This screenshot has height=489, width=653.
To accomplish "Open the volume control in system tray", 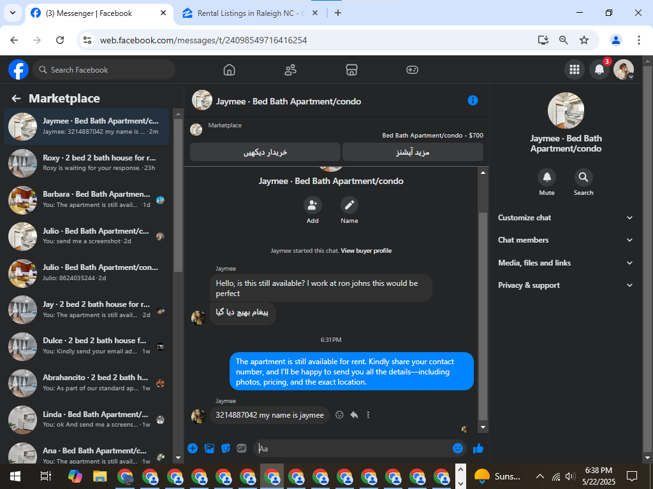I will coord(571,476).
